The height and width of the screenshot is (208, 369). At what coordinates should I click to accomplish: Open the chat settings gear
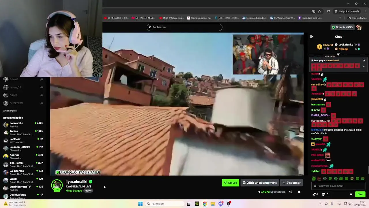pos(351,194)
